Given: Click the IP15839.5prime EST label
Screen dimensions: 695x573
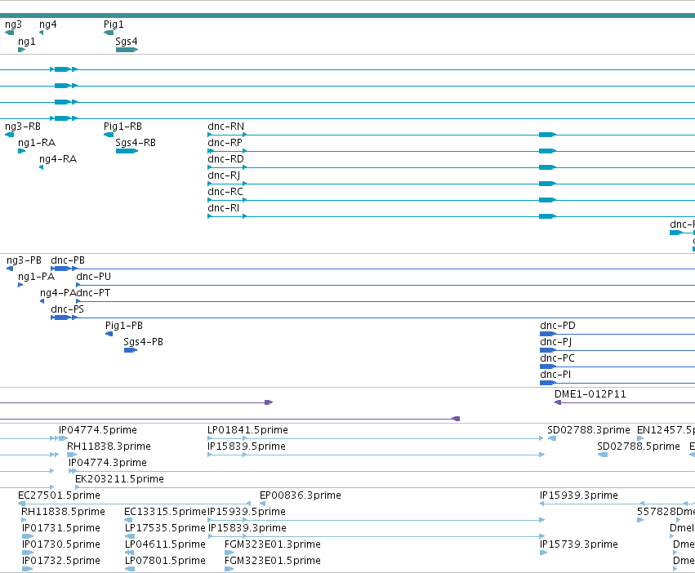Looking at the screenshot, I should [x=247, y=446].
